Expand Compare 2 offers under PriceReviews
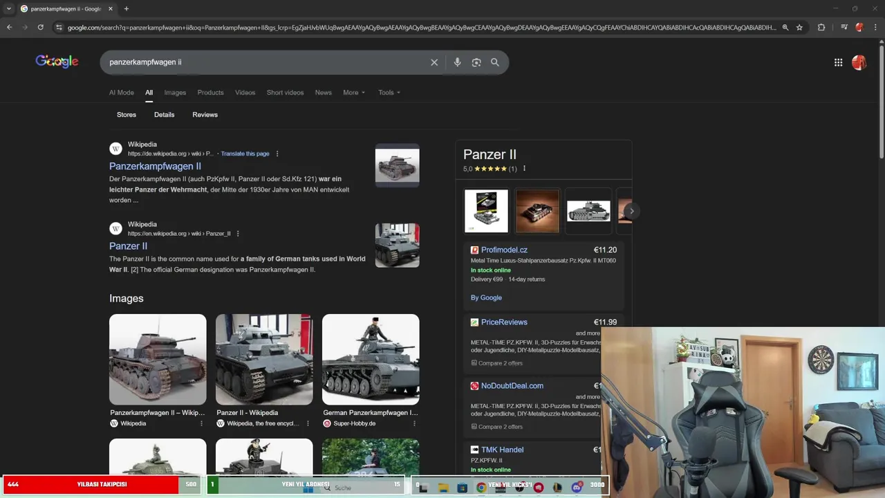 [496, 363]
